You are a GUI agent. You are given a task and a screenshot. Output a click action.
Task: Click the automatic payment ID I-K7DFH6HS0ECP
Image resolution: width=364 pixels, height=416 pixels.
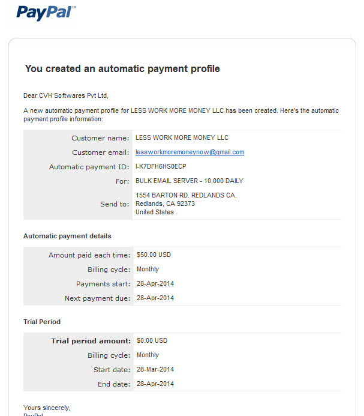161,166
